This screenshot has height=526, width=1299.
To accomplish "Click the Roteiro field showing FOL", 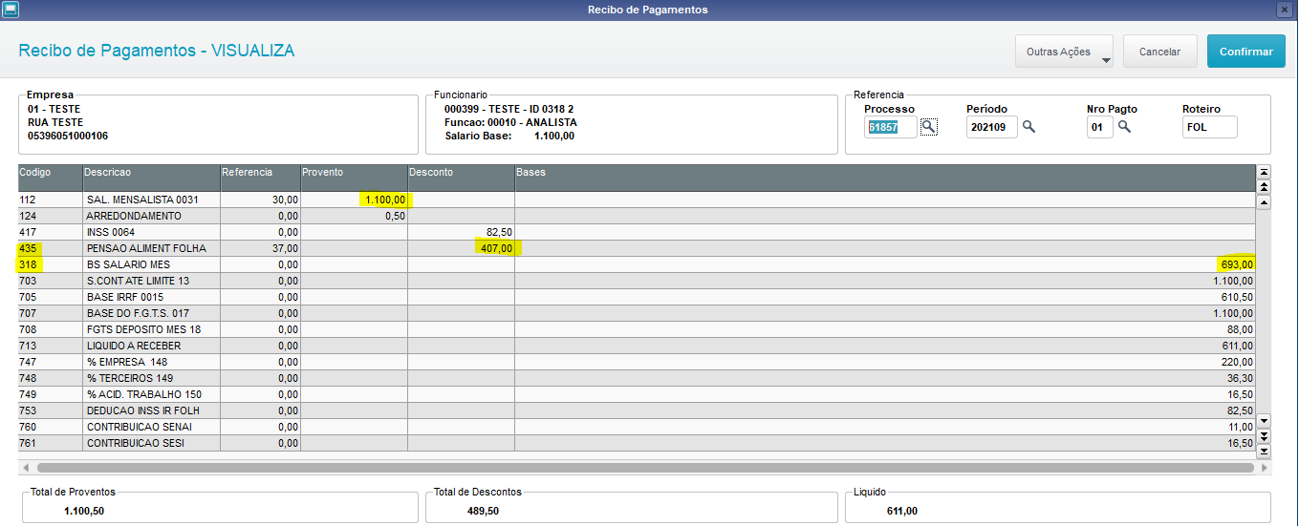I will [1210, 127].
